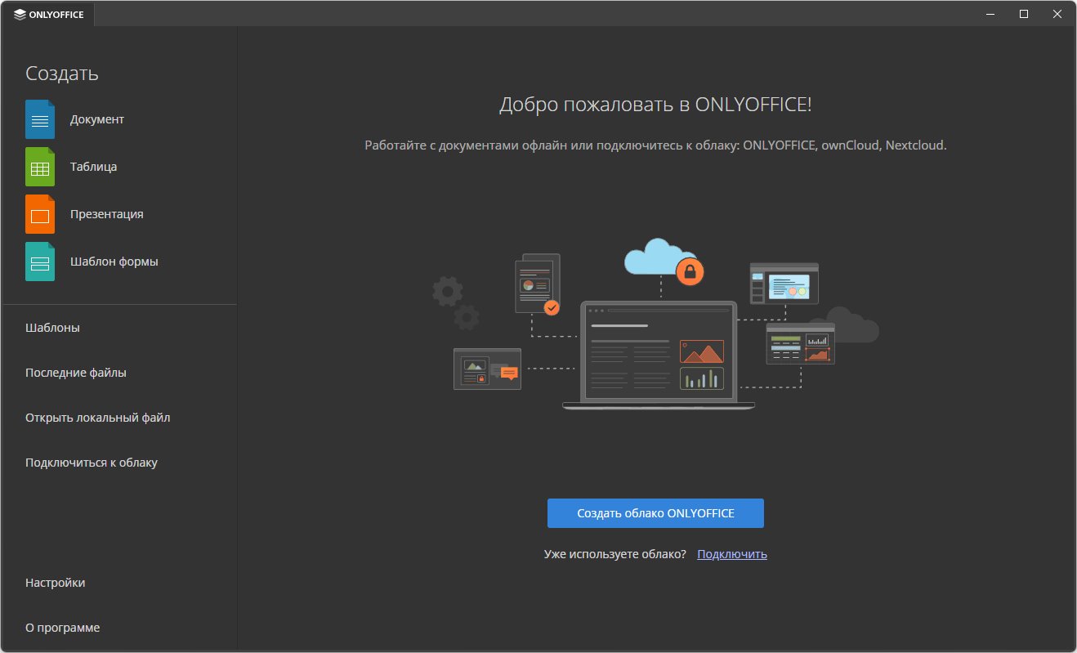
Task: Click the Подключить link
Action: [x=732, y=554]
